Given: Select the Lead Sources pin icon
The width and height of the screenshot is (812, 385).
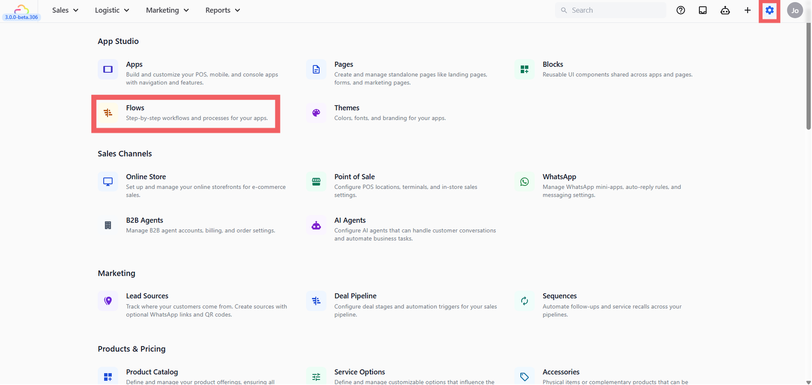Looking at the screenshot, I should [108, 301].
